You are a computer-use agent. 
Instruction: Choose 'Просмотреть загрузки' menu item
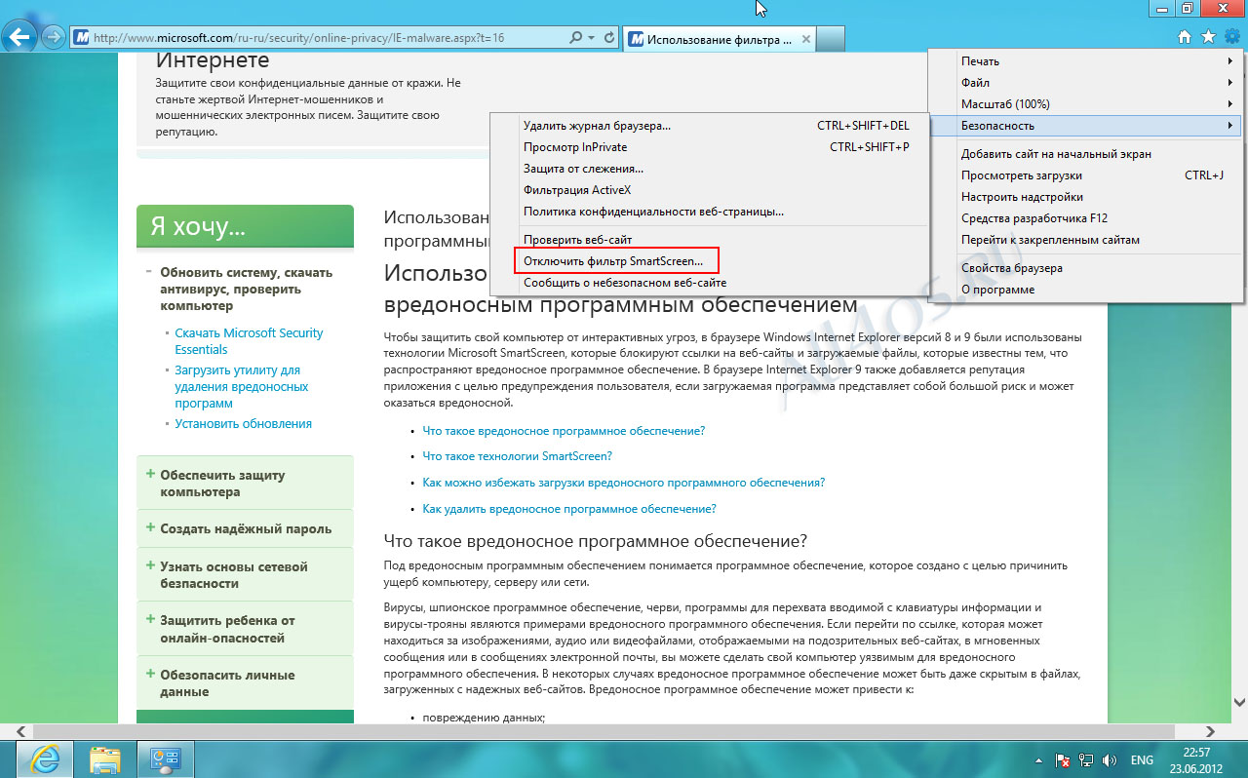pos(1087,175)
